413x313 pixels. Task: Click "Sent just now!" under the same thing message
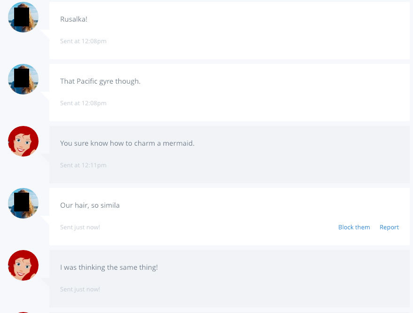pos(80,290)
